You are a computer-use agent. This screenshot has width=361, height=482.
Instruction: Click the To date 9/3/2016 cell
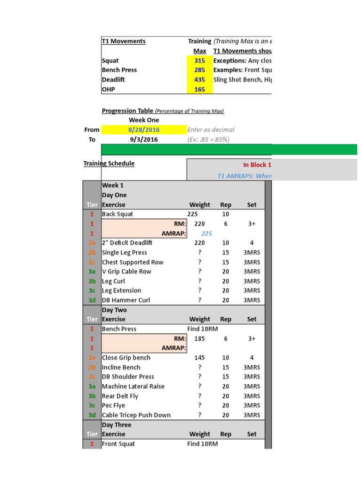click(144, 139)
